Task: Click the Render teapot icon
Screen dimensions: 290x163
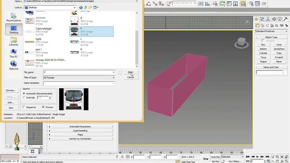Action: pyautogui.click(x=264, y=4)
